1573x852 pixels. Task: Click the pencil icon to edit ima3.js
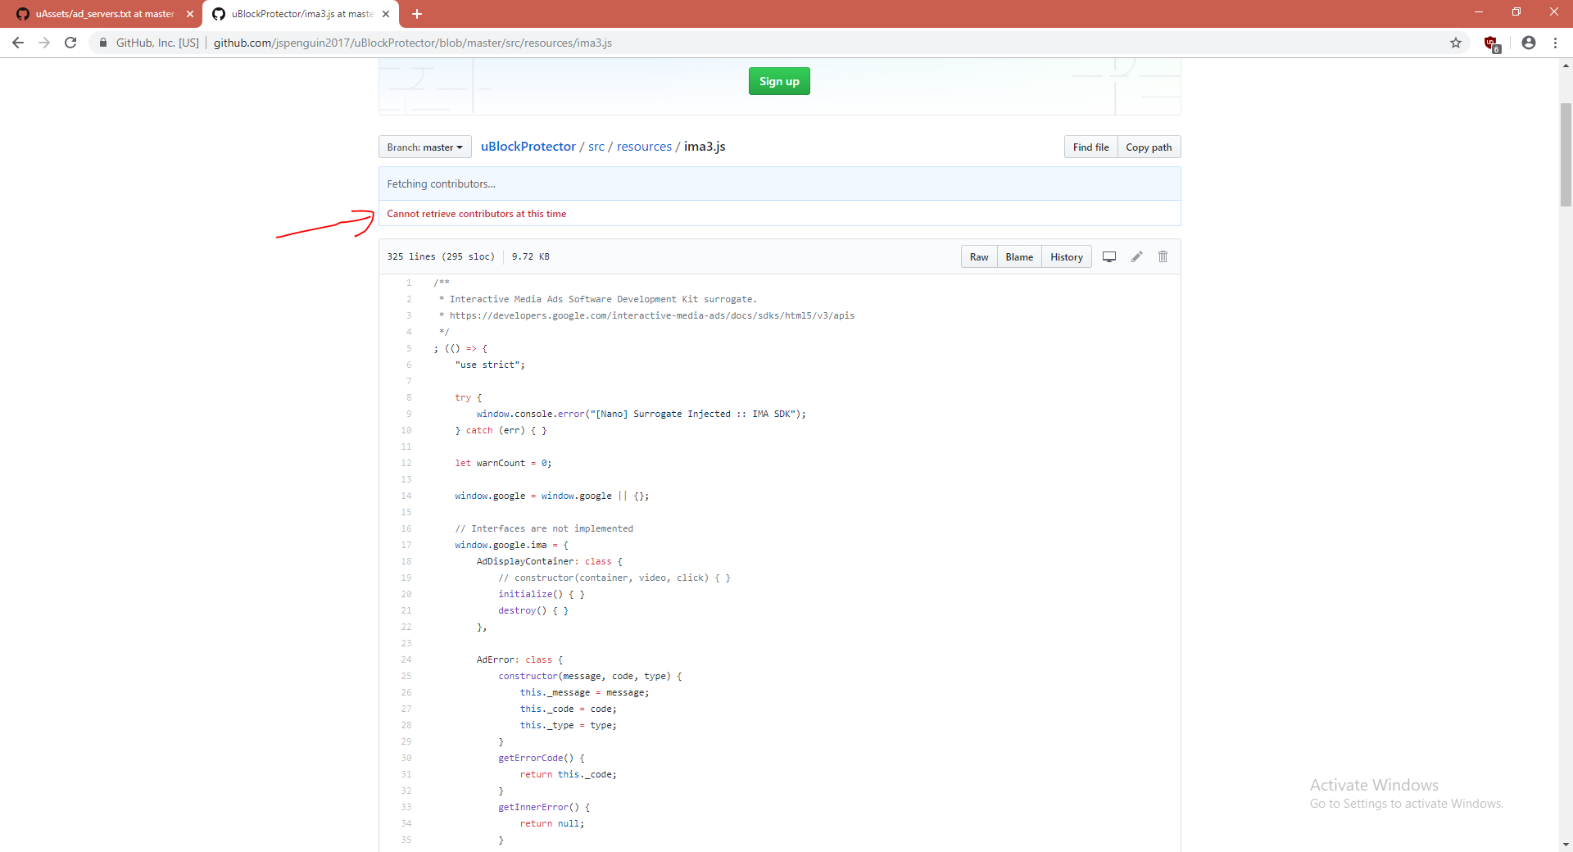[x=1136, y=256]
